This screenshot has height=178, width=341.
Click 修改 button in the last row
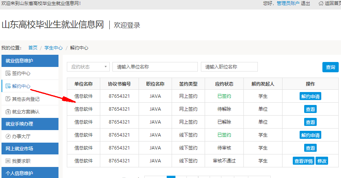322,161
